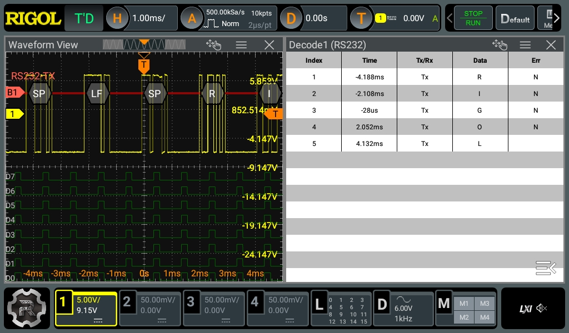The image size is (569, 333).
Task: Click the orange trigger level T marker at right
Action: click(273, 114)
